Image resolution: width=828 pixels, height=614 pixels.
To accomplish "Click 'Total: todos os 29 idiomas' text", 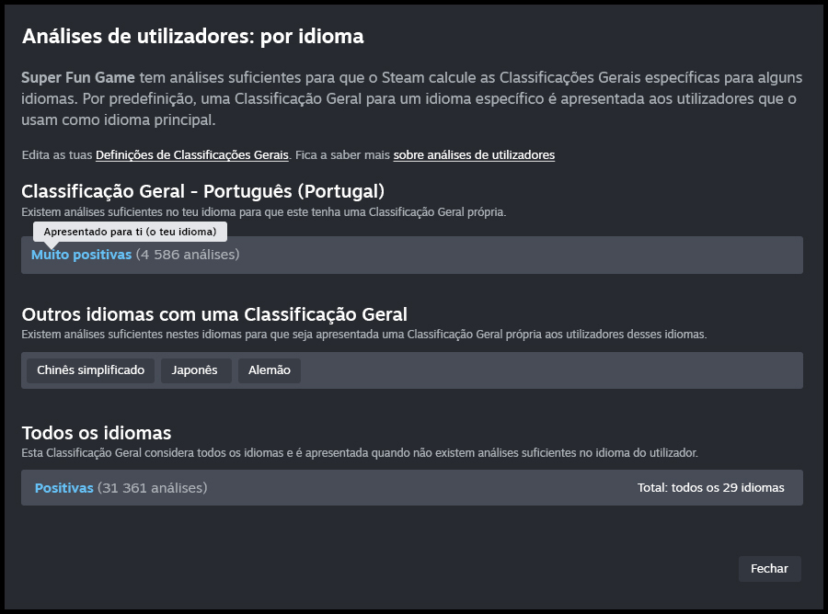I will [x=710, y=488].
